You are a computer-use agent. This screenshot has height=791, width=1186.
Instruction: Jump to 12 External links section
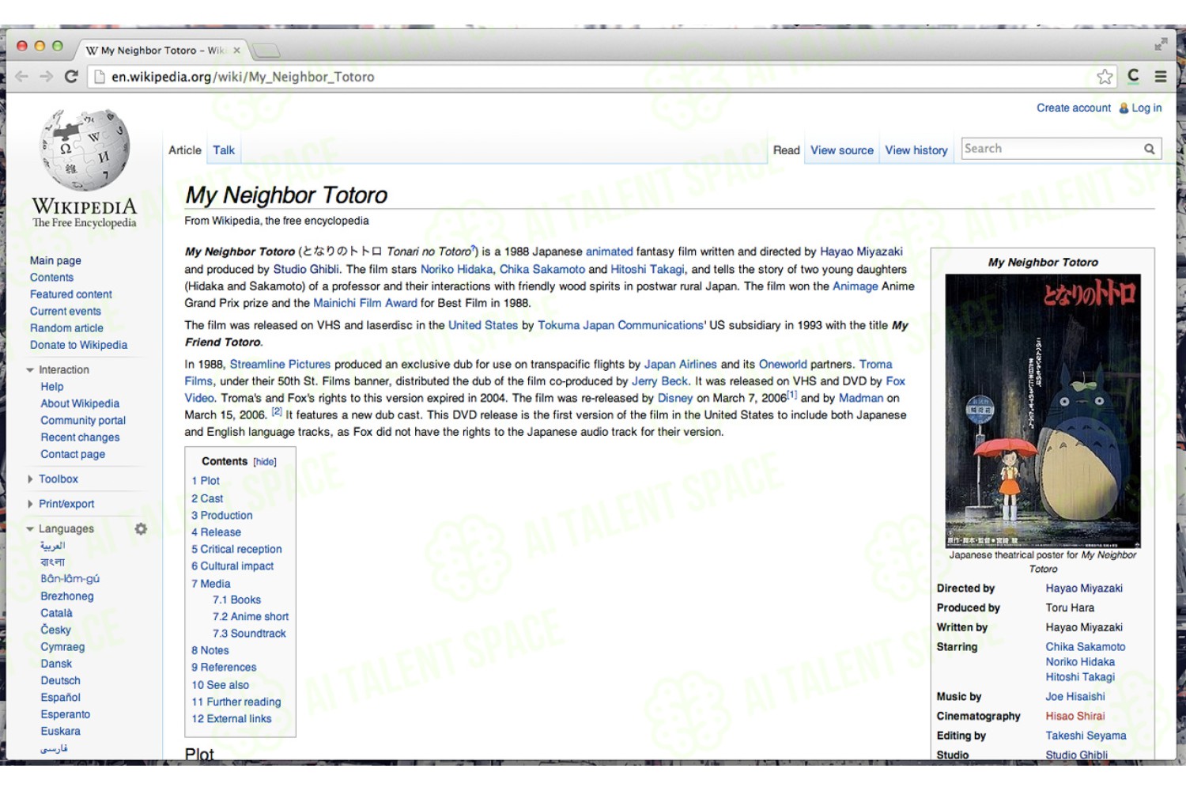coord(231,719)
